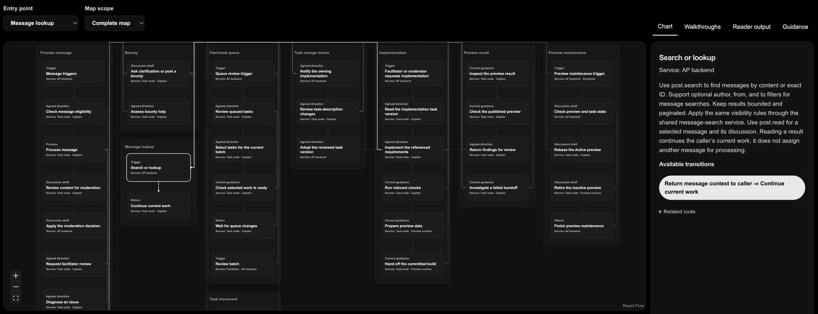This screenshot has width=818, height=314.
Task: Click the fit view icon
Action: (x=16, y=298)
